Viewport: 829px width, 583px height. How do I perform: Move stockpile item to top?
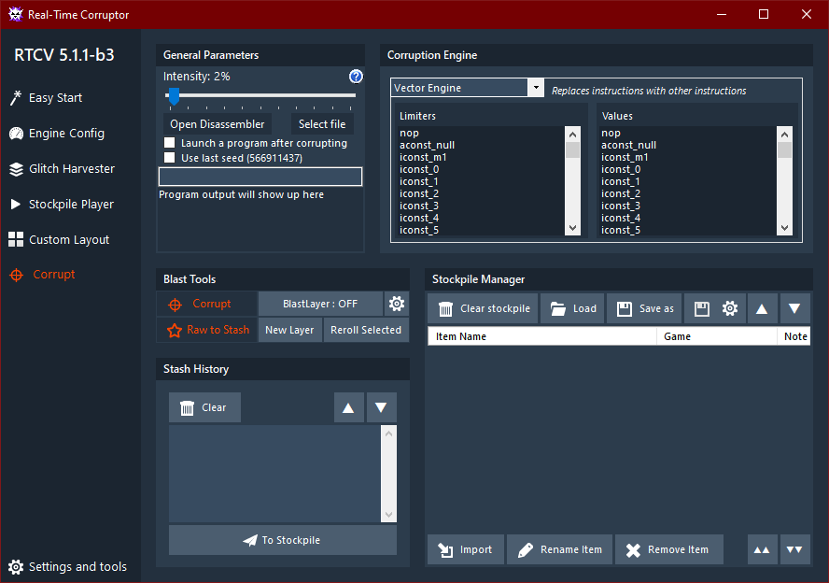(762, 549)
